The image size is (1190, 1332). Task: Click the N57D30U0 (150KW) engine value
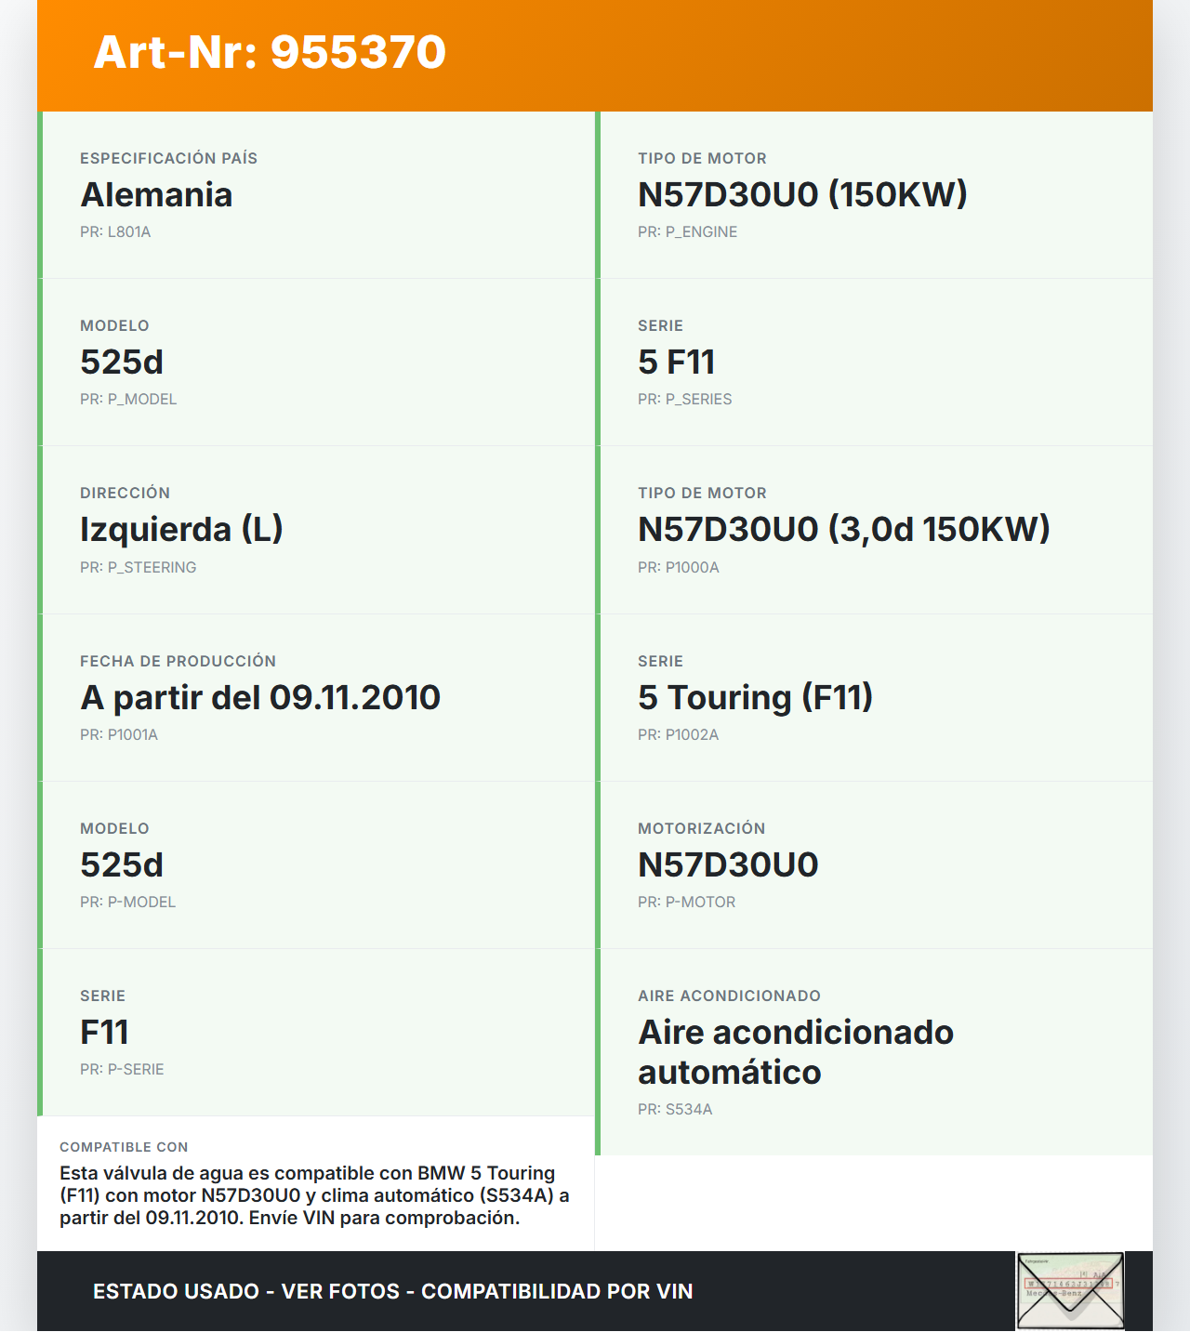(801, 195)
